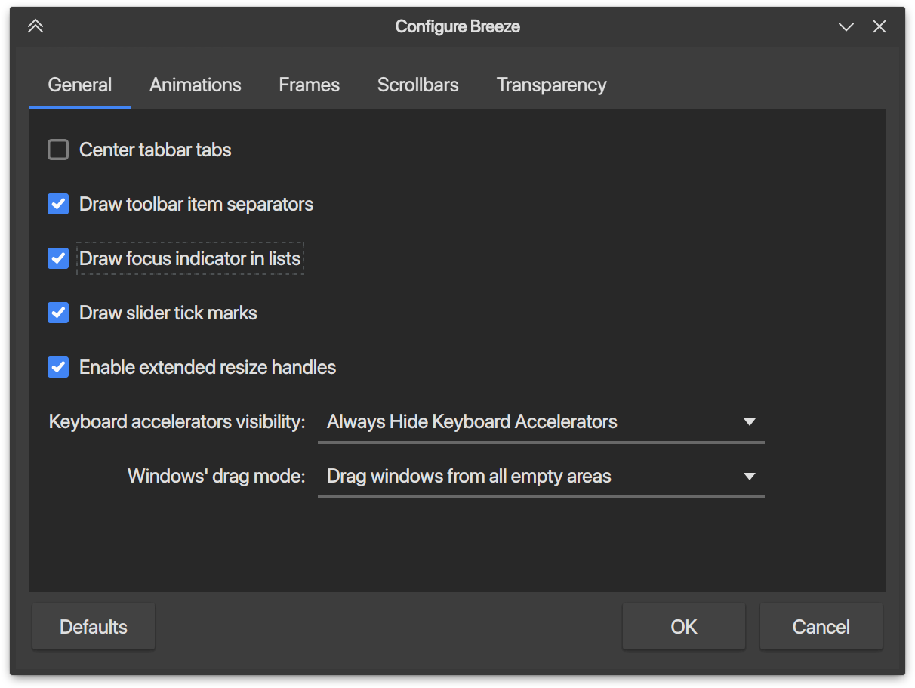Switch to the General tab
Viewport: 915px width, 688px height.
pyautogui.click(x=80, y=85)
